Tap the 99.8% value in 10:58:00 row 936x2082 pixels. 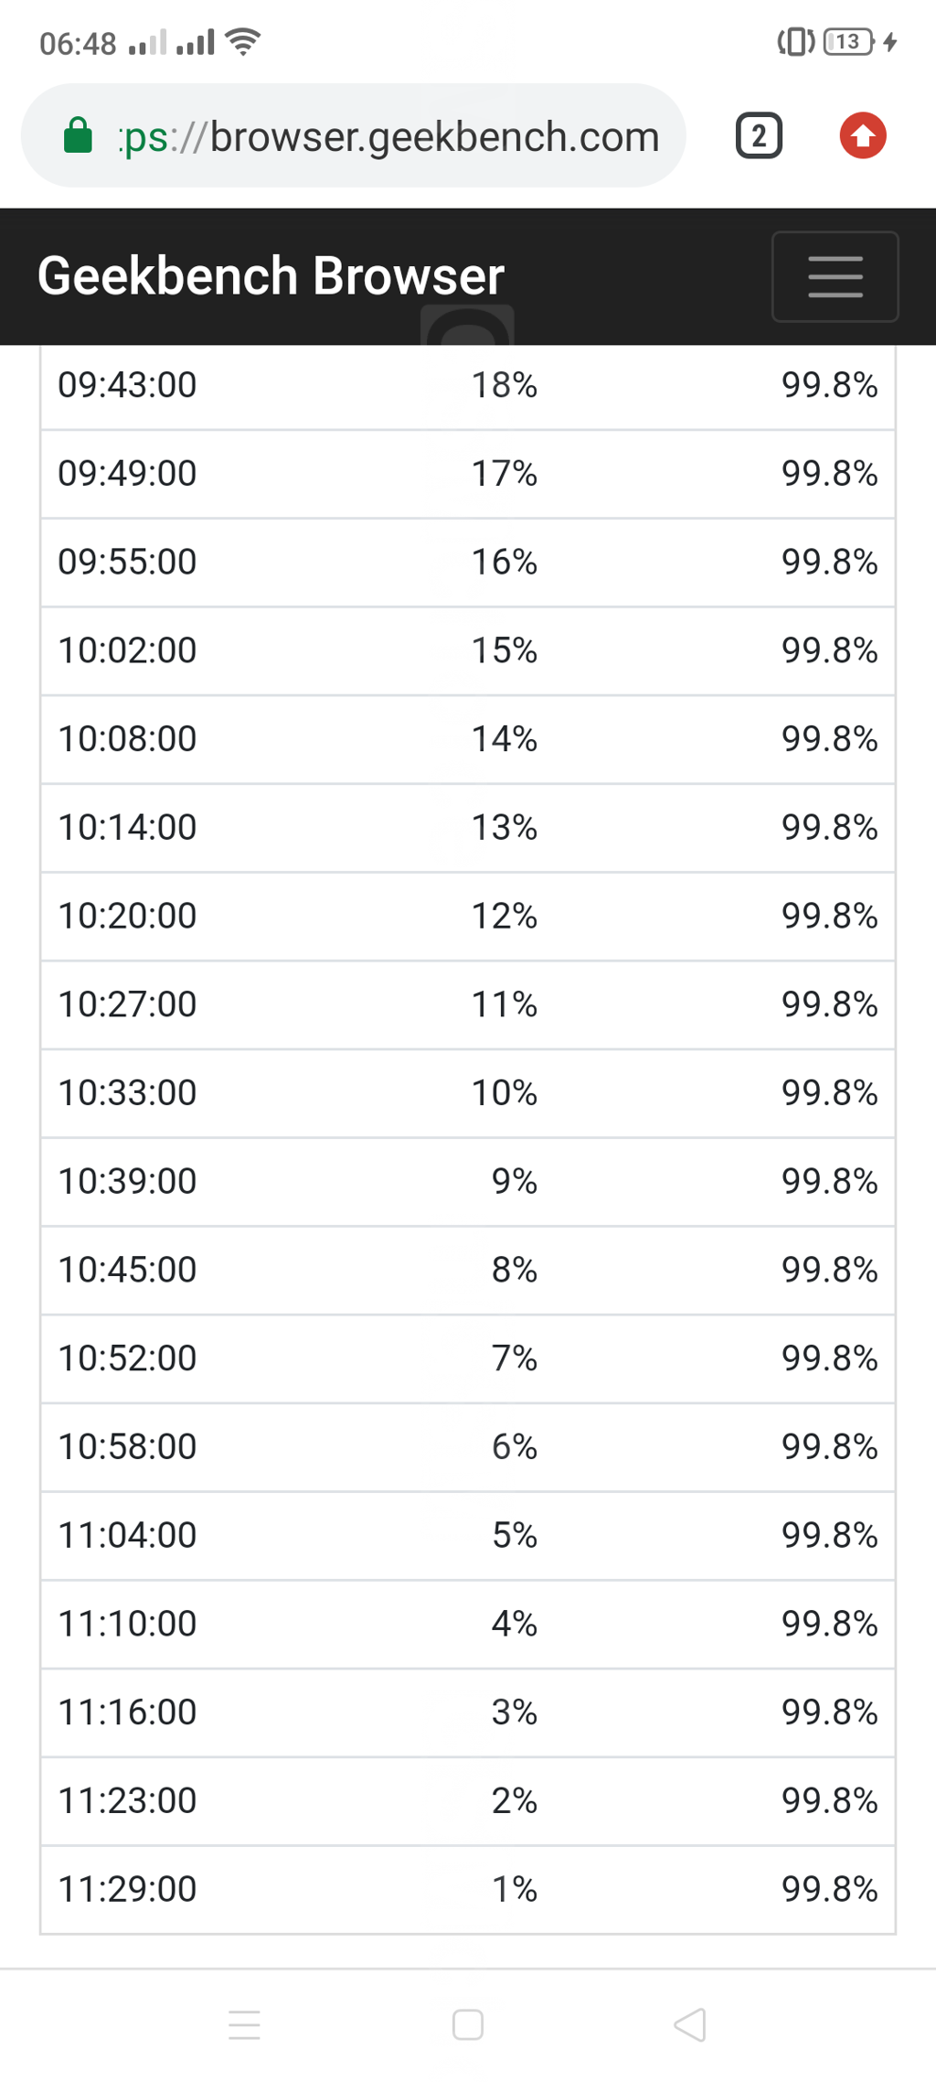click(x=829, y=1446)
